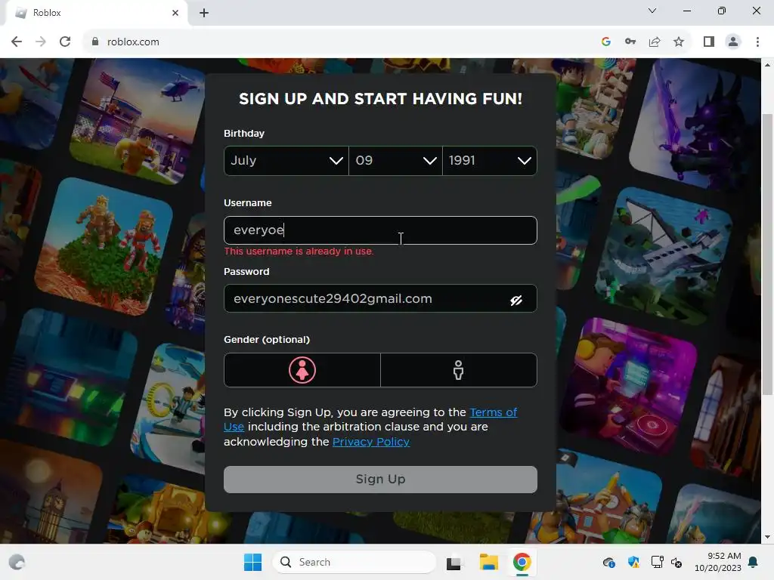Open the Privacy Policy link

(370, 442)
